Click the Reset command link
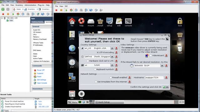This screenshot has width=200, height=112. pyautogui.click(x=39, y=77)
